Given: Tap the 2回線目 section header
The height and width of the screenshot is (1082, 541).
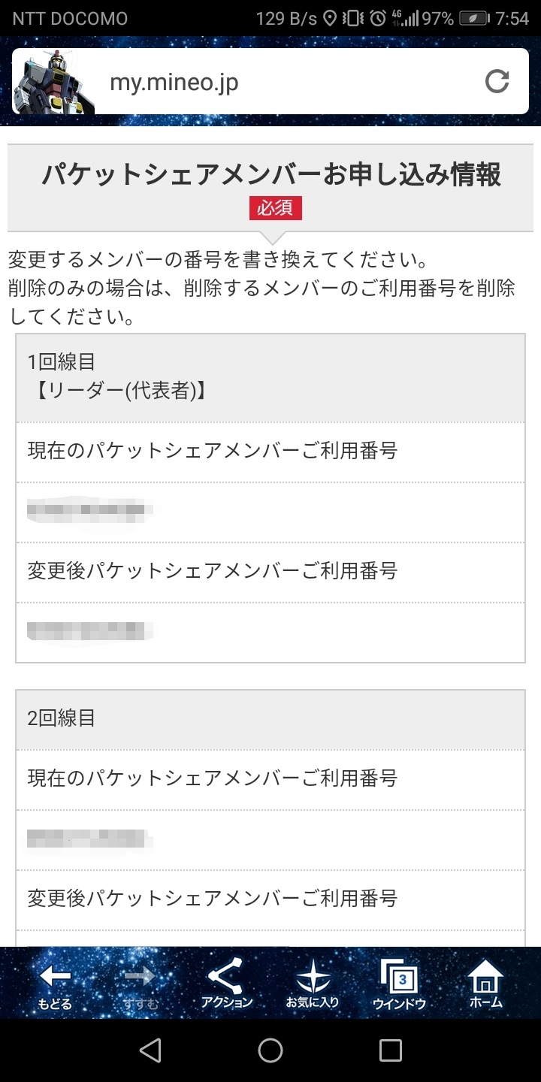Looking at the screenshot, I should point(270,718).
